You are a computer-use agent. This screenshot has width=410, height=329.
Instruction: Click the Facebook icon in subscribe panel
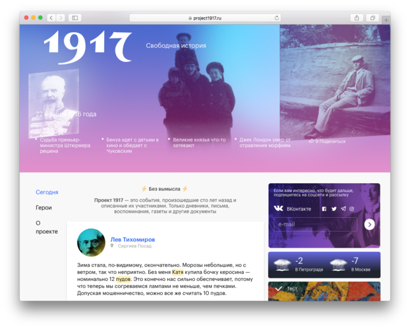click(324, 208)
